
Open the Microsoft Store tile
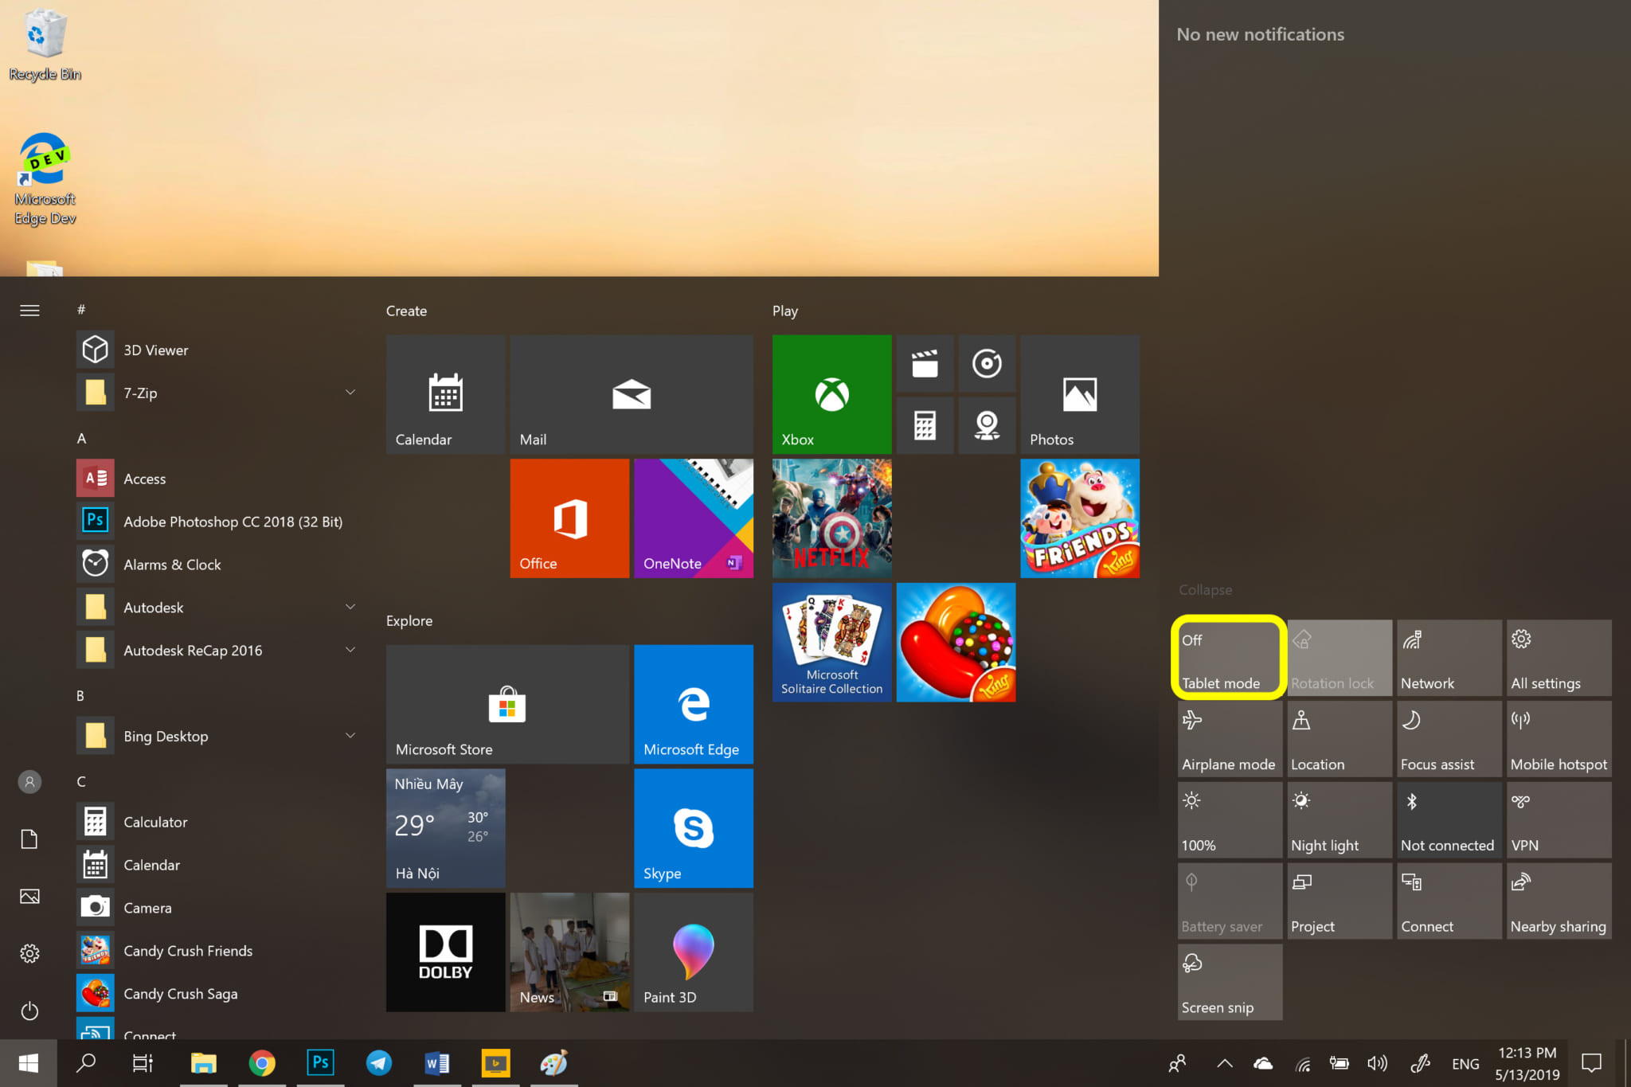(x=507, y=705)
